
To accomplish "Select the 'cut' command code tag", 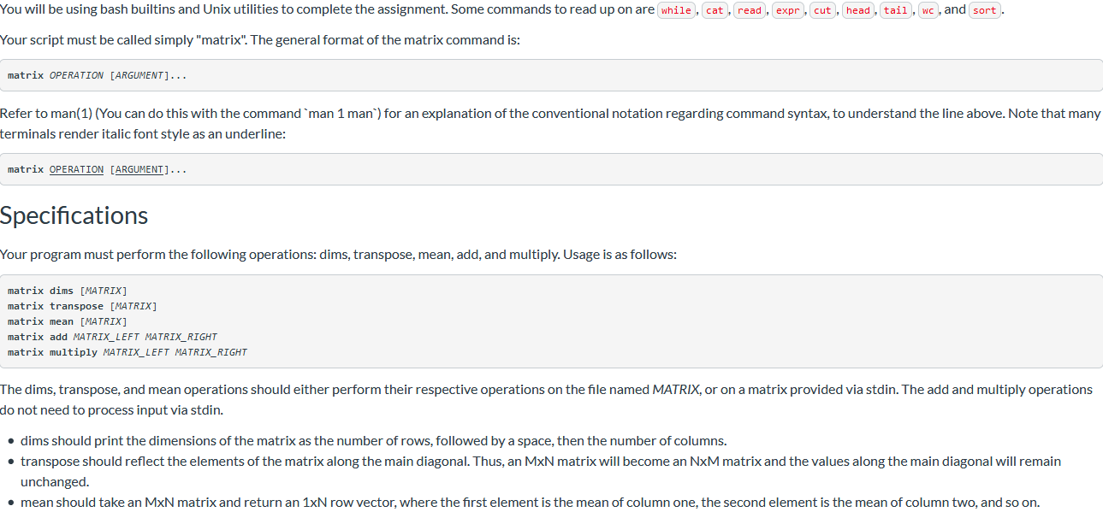I will coord(823,10).
